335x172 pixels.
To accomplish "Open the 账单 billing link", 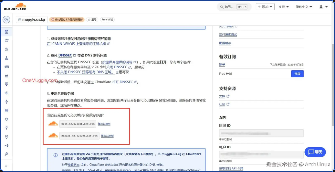I will (x=222, y=65).
